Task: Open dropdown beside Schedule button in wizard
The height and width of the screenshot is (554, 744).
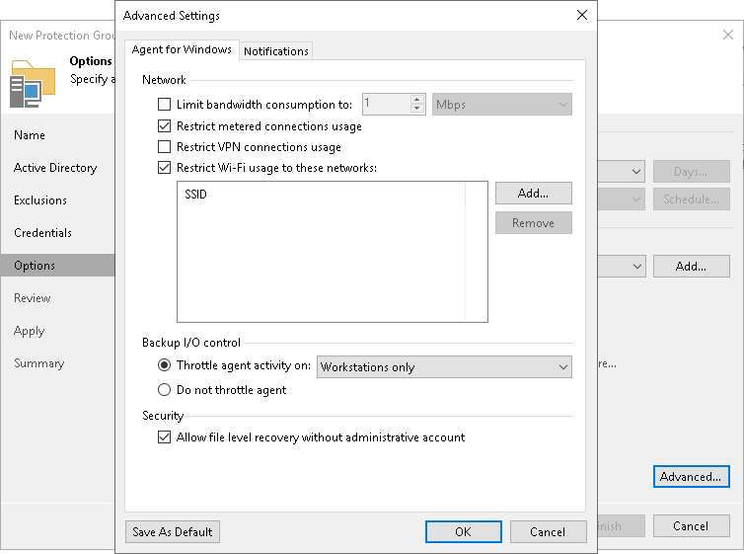Action: click(622, 199)
